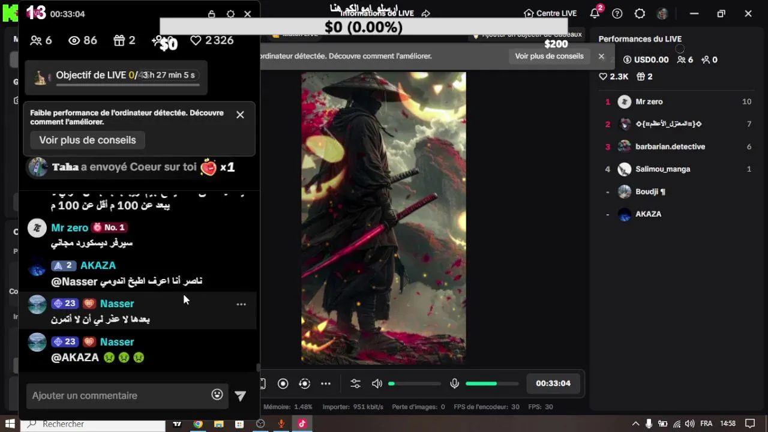Click the 00:33:04 live timer button
Viewport: 768px width, 432px height.
(553, 383)
